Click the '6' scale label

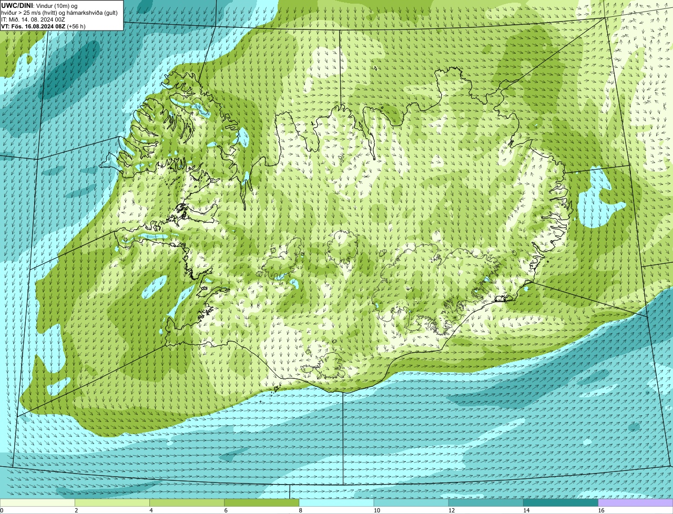tap(226, 510)
